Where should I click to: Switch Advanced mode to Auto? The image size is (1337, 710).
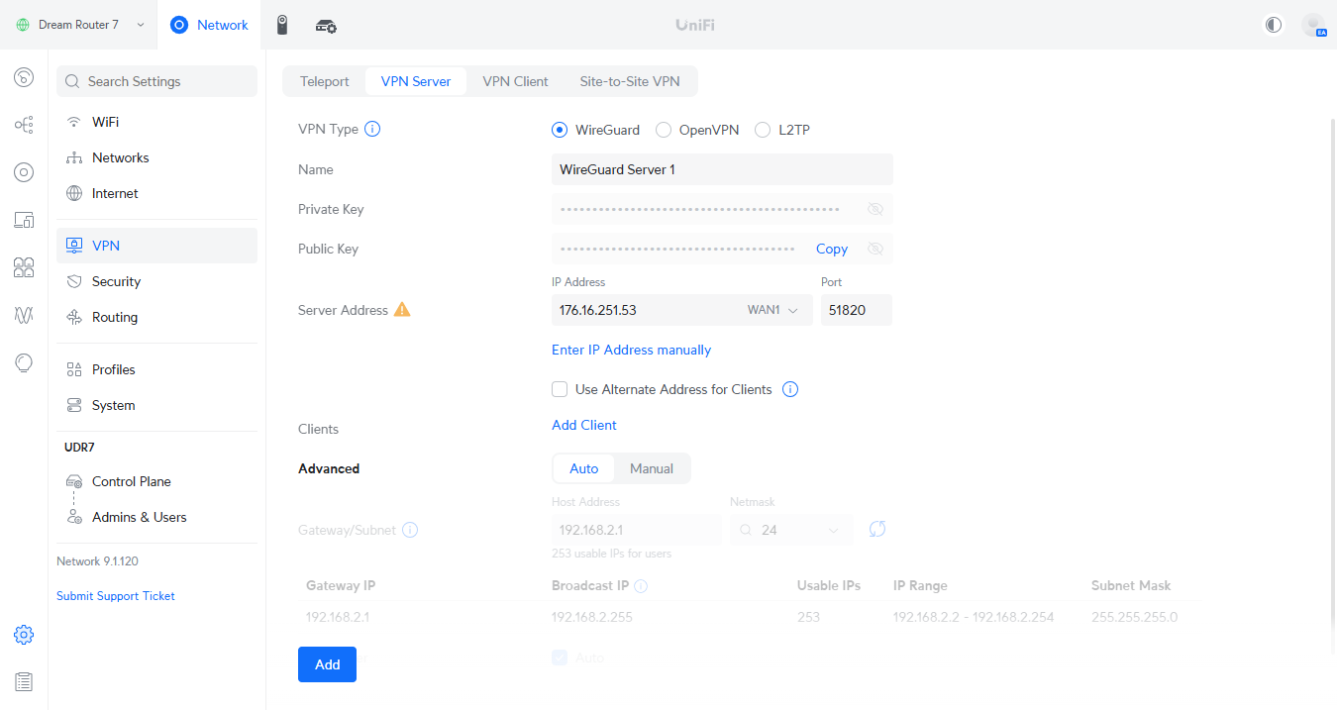(x=584, y=468)
